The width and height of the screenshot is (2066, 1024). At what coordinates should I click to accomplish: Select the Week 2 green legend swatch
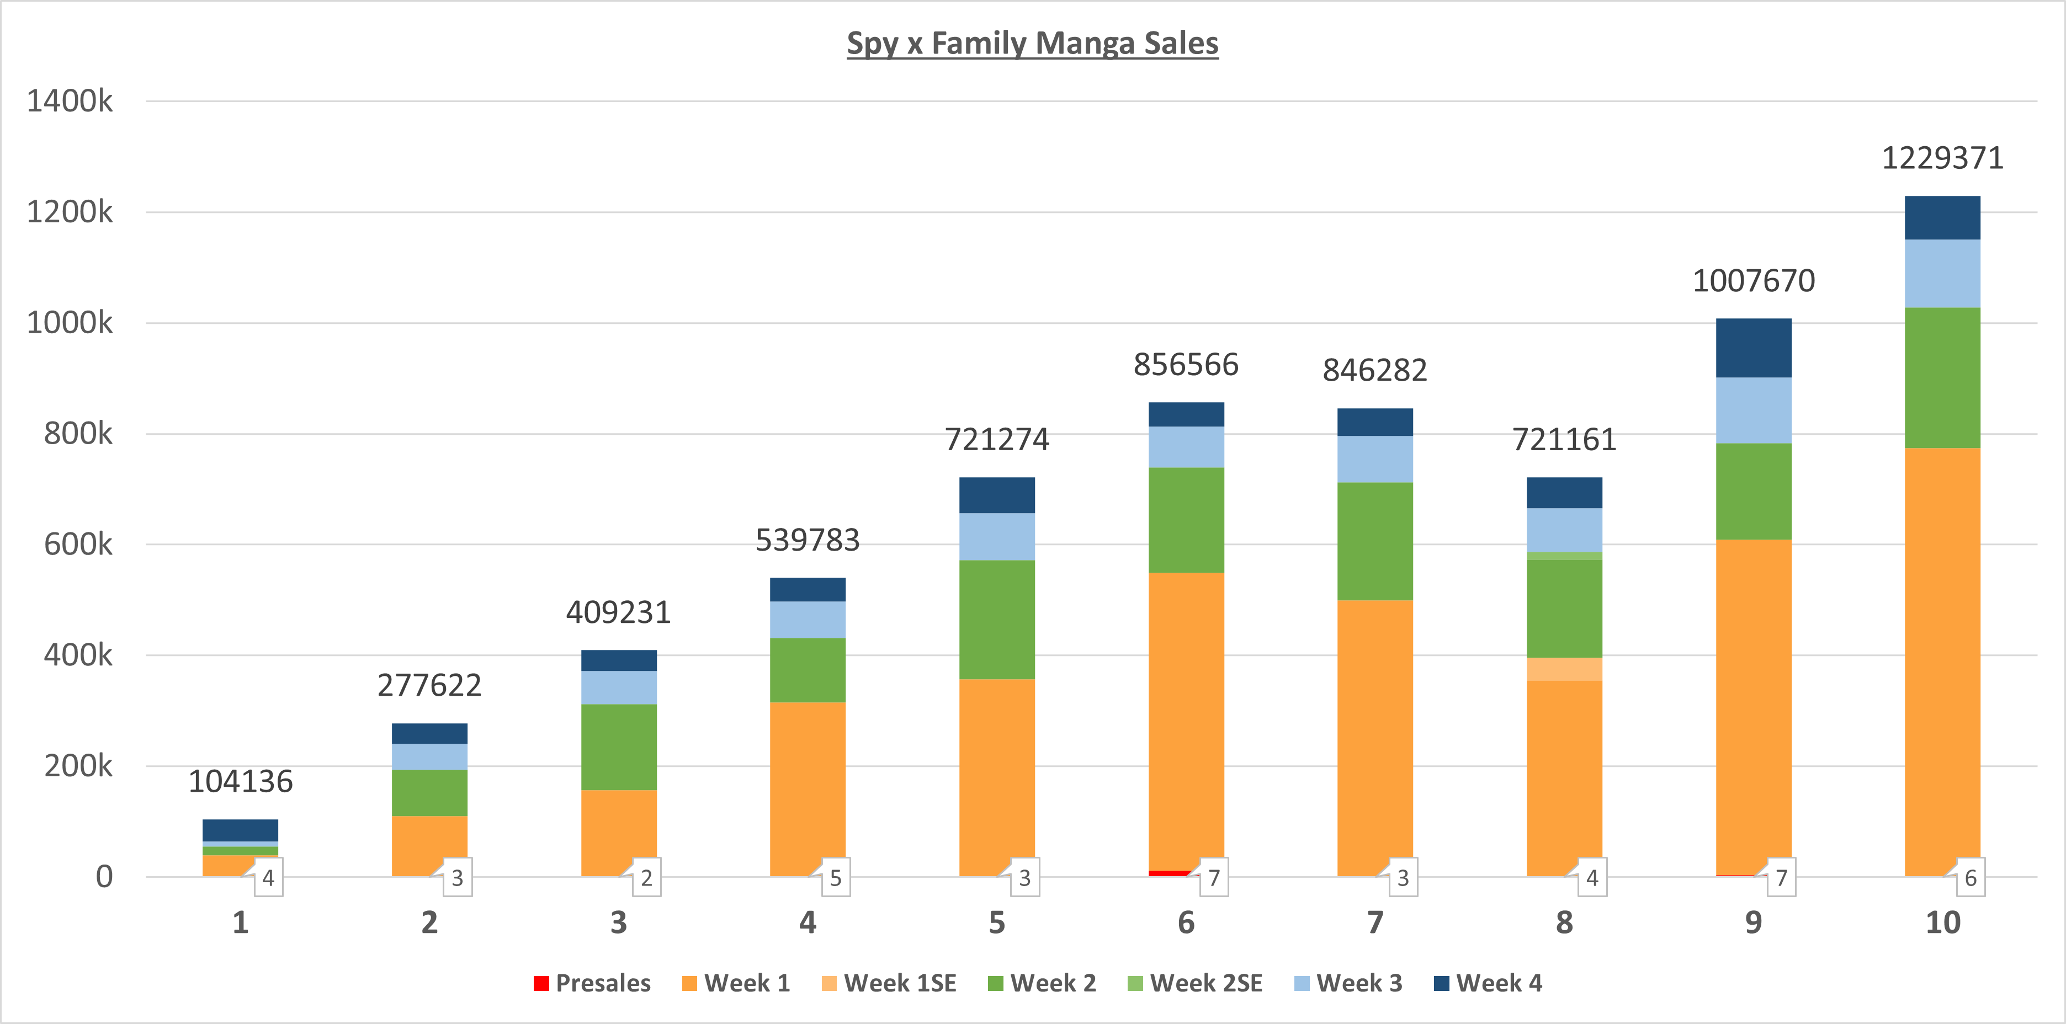point(995,983)
